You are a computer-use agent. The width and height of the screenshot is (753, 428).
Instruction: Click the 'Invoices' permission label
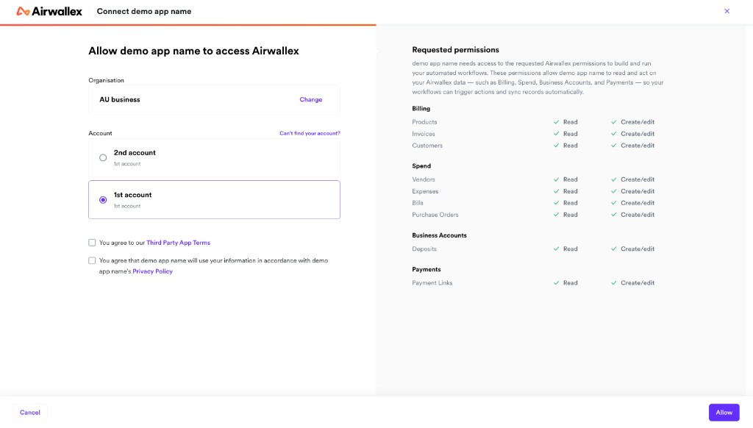coord(423,134)
